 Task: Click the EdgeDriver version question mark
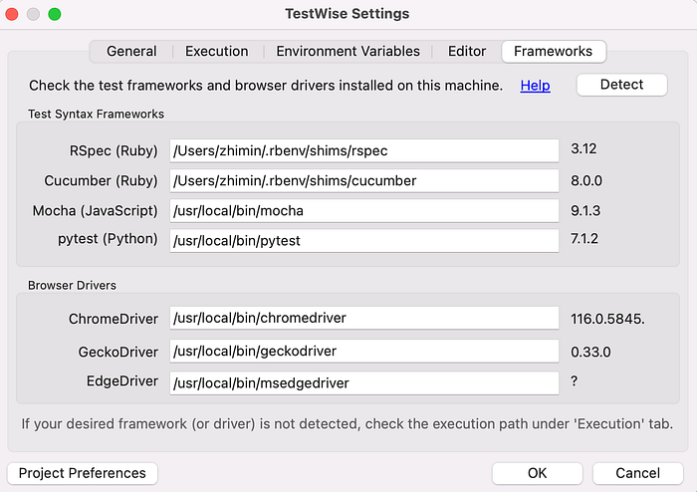pyautogui.click(x=574, y=380)
